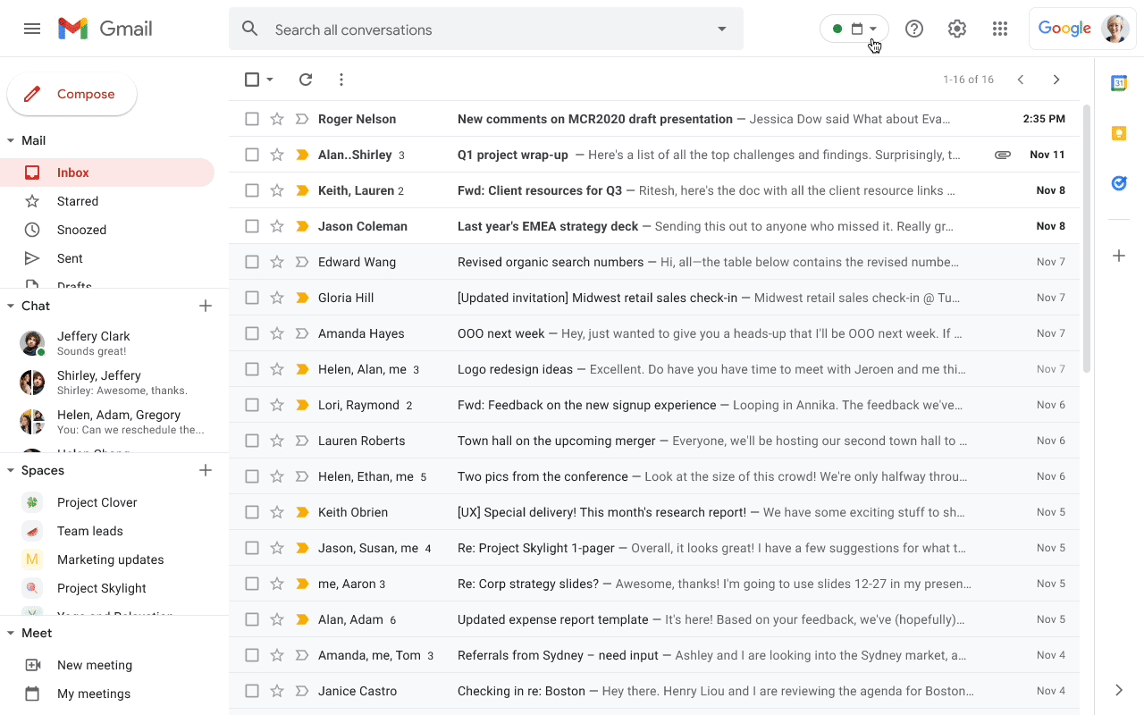
Task: Get add-ons plus icon in side panel
Action: 1119,257
